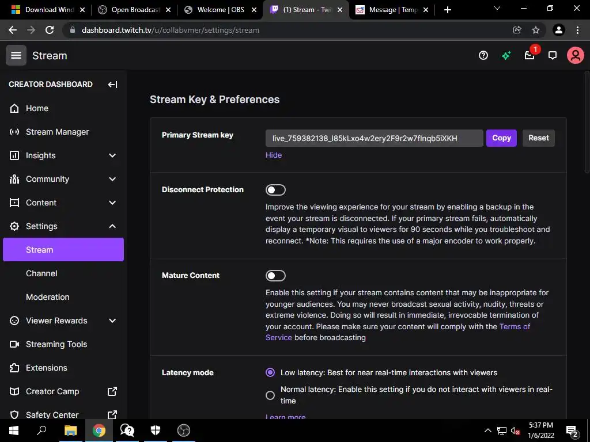Reload the page in Chrome
Image resolution: width=590 pixels, height=442 pixels.
coord(50,30)
